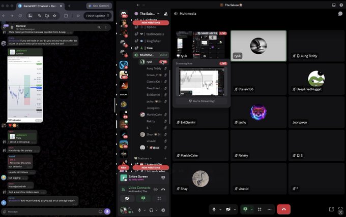Open more options ellipsis in call bar
The image size is (346, 217).
(x=270, y=209)
